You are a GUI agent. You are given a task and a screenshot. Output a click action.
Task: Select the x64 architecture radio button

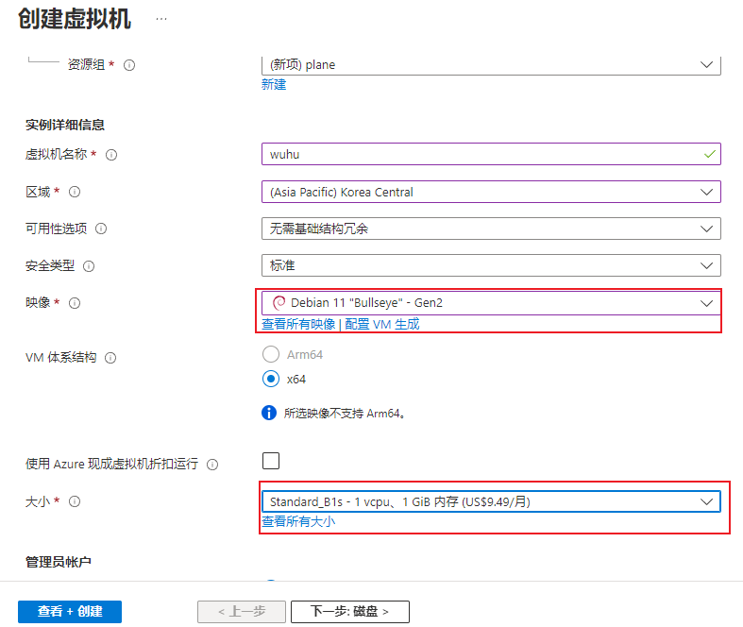coord(271,379)
